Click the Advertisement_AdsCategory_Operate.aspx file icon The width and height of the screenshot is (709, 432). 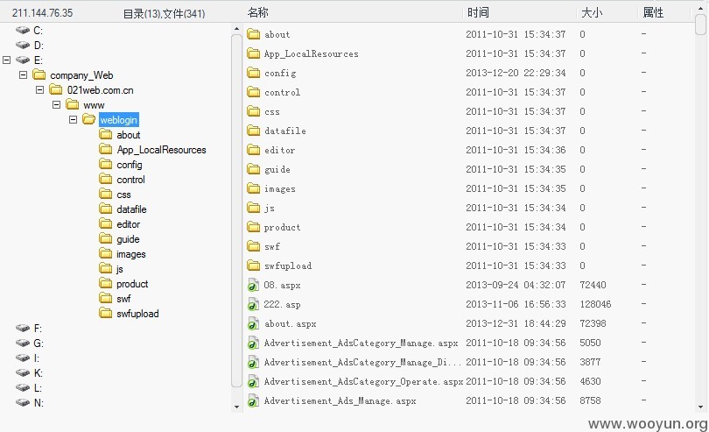click(x=253, y=382)
